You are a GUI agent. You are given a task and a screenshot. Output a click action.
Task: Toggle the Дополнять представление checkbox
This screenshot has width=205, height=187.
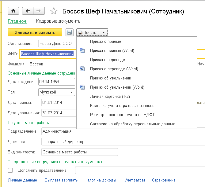pyautogui.click(x=10, y=170)
